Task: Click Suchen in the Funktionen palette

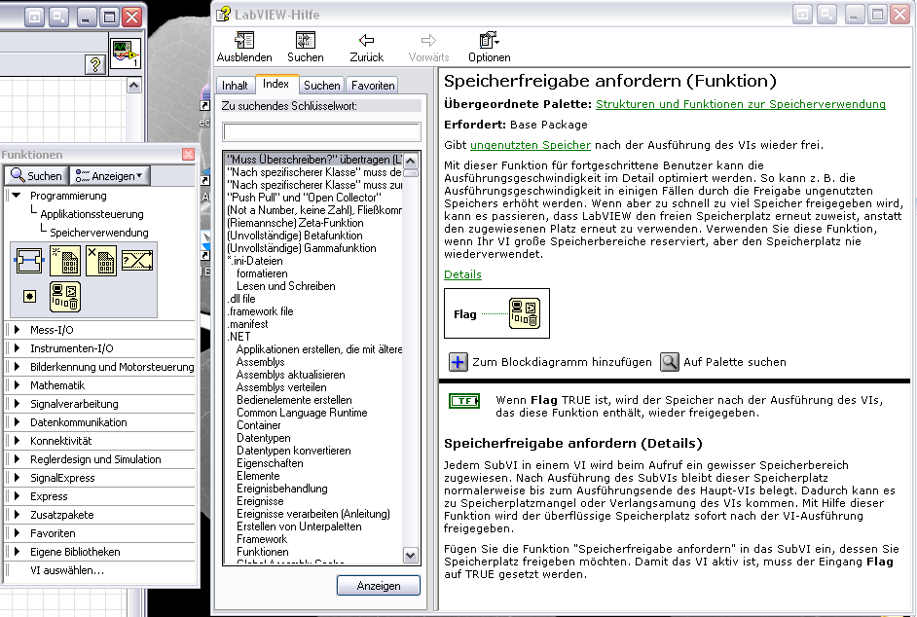Action: click(36, 175)
